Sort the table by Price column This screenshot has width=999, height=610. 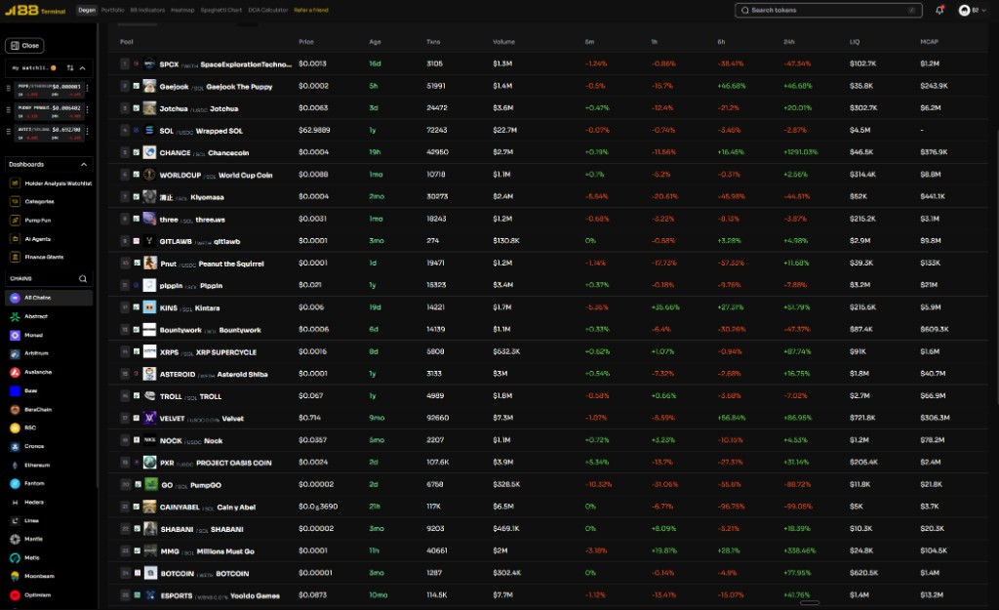(305, 42)
